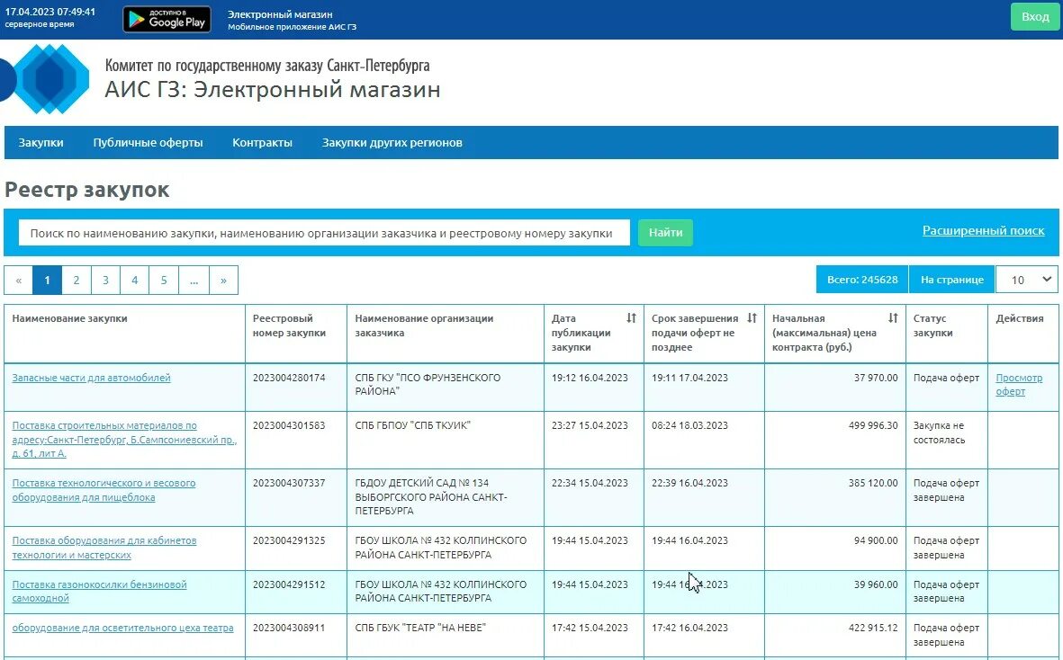This screenshot has height=660, width=1063.
Task: Click customer СПБ ГКУ ПСО ФРУНЗЕНСКОГО РАЙОНА
Action: click(428, 385)
